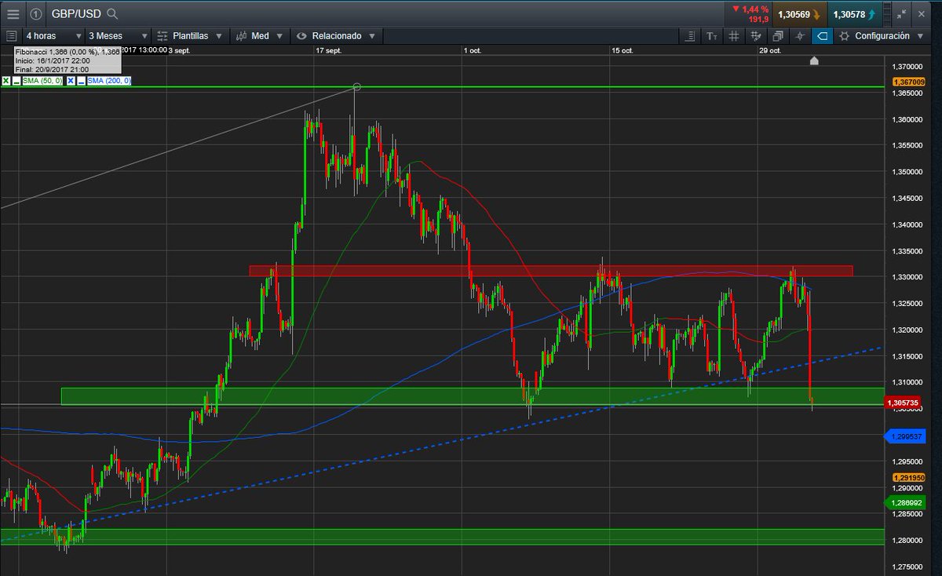Click the 29 oct. date label

[x=770, y=50]
